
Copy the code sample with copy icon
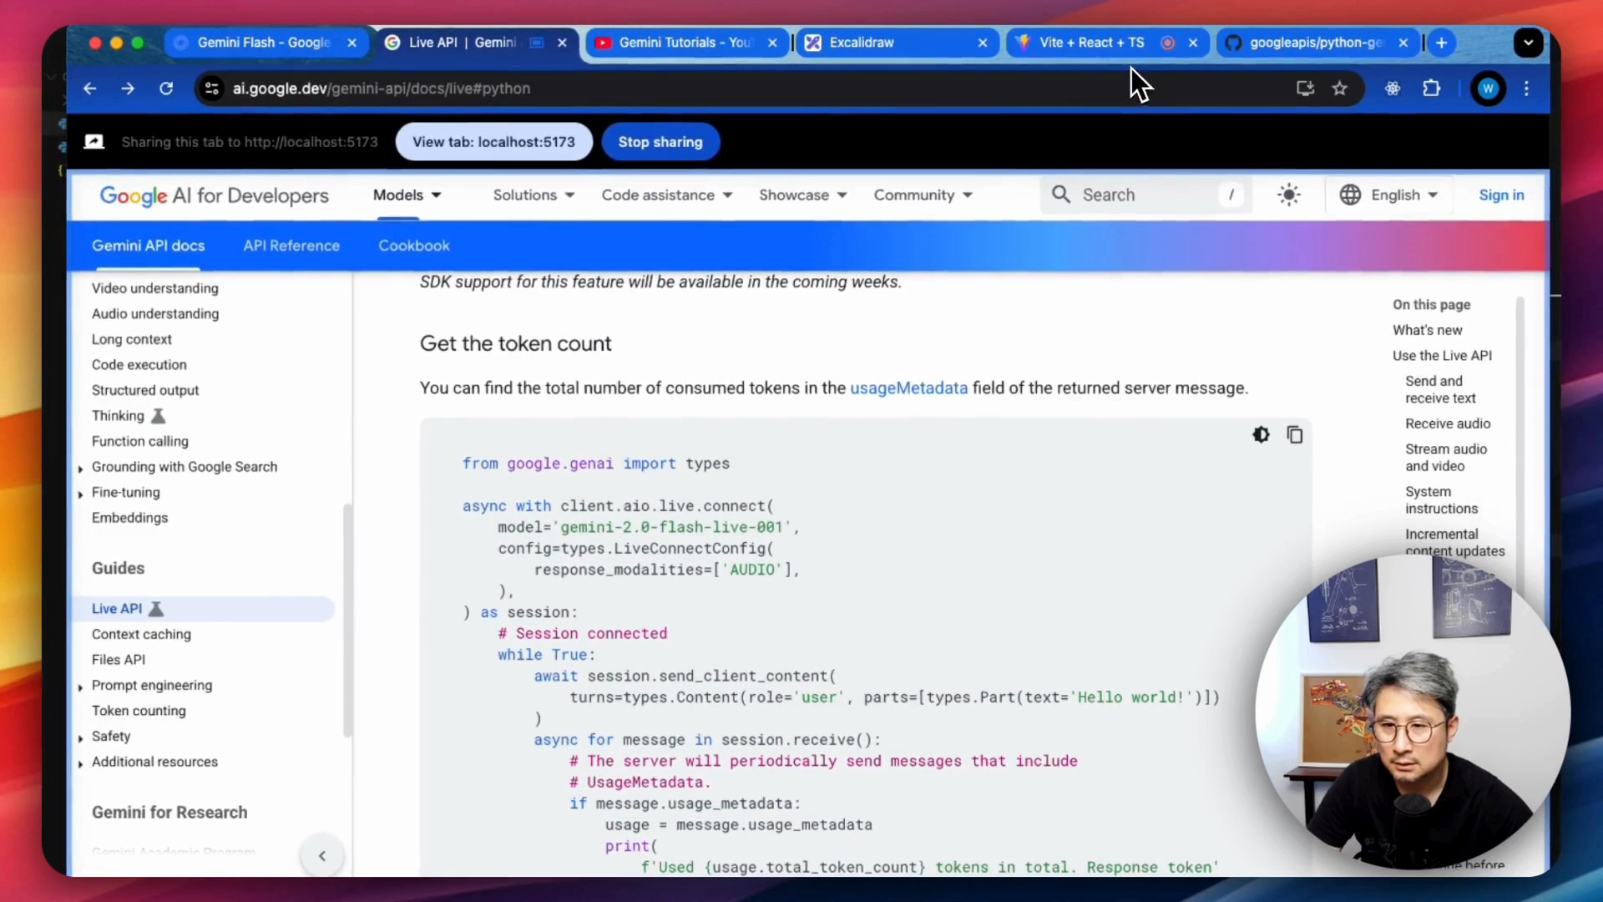1295,435
